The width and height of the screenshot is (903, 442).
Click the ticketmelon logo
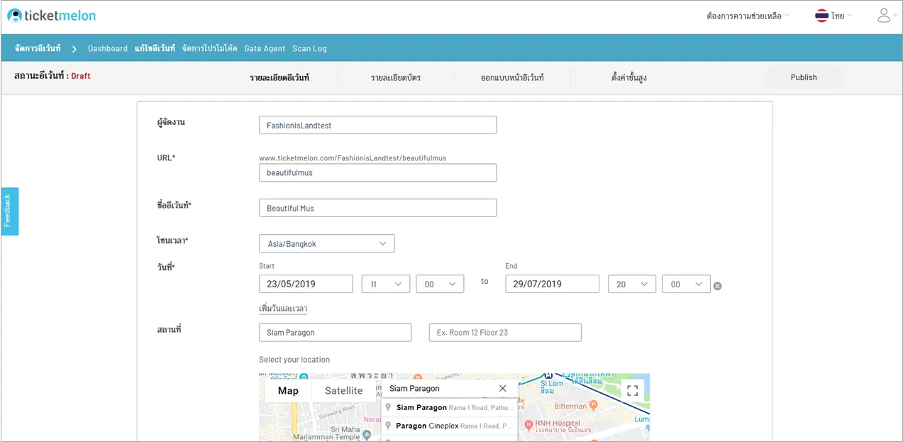pyautogui.click(x=51, y=16)
